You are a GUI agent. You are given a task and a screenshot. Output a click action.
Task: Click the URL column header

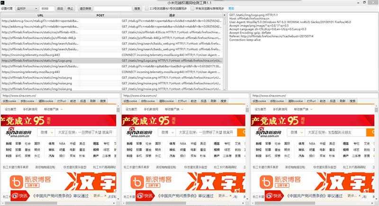click(x=40, y=15)
